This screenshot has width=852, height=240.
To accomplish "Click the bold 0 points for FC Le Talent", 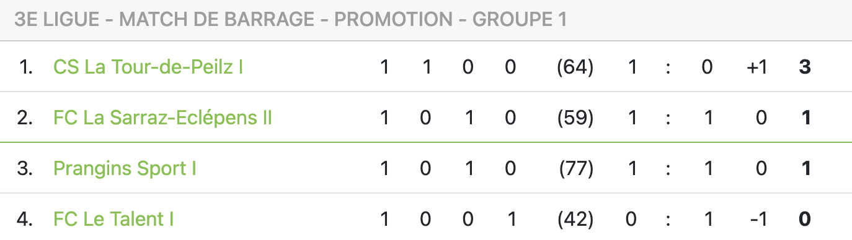I will (805, 219).
